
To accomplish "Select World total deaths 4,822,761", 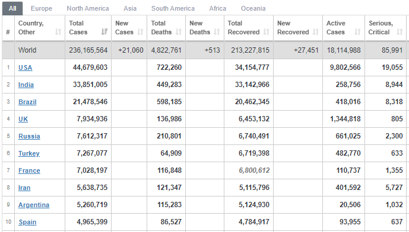I will [x=166, y=50].
